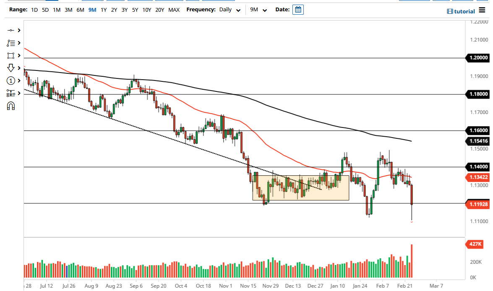
Task: Open the Daily frequency dropdown
Action: pyautogui.click(x=229, y=10)
